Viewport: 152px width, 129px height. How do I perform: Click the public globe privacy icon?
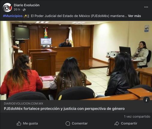pos(24,10)
